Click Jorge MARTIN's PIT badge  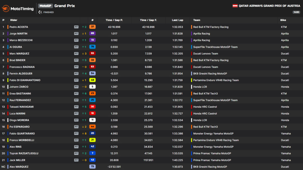point(76,34)
